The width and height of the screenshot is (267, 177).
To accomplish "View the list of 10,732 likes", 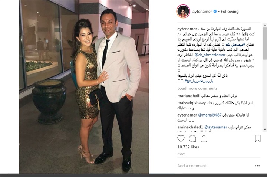I will click(x=188, y=147).
